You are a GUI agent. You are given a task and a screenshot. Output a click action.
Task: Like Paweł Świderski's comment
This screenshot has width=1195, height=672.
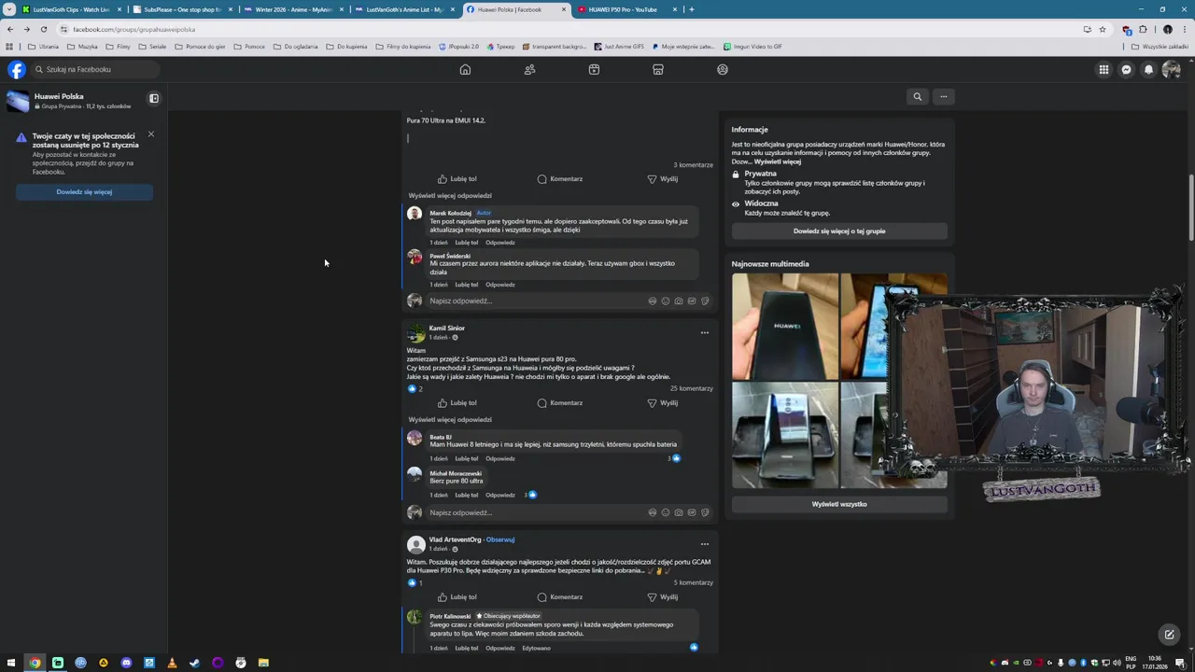[x=467, y=285]
